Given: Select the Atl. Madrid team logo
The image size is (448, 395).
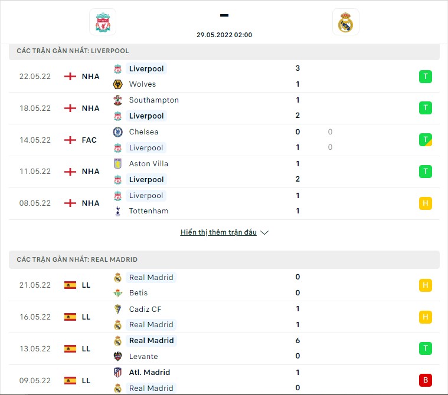Looking at the screenshot, I should pos(117,373).
